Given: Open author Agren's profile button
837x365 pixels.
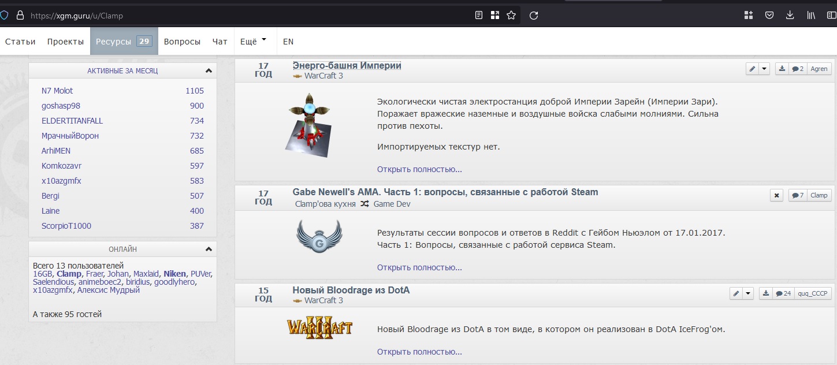Looking at the screenshot, I should pyautogui.click(x=819, y=69).
